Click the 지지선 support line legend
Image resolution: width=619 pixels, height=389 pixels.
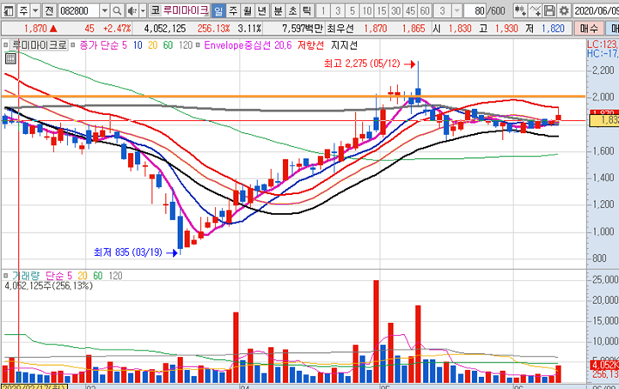[344, 46]
